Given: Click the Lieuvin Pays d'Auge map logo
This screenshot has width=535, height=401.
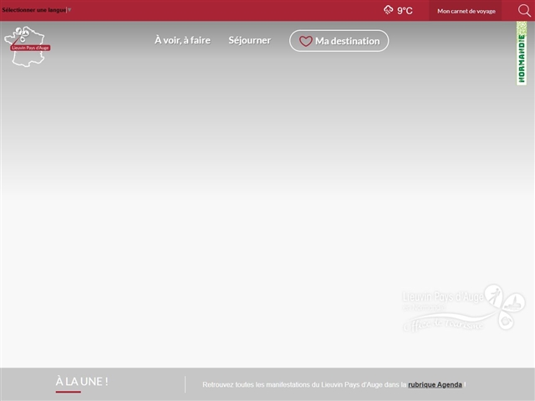Looking at the screenshot, I should pos(27,45).
